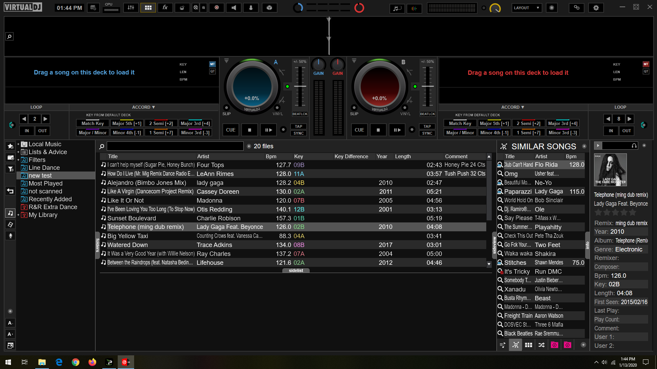
Task: Select the Most Played folder
Action: point(46,183)
